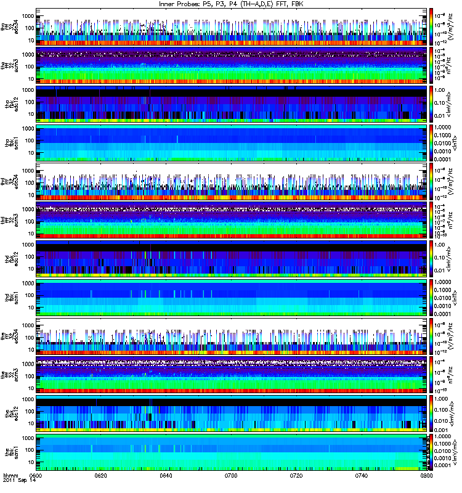Click the '(V/m)²/Hz' unit label of tha edc34
Viewport: 462px width, 493px height.
451,27
